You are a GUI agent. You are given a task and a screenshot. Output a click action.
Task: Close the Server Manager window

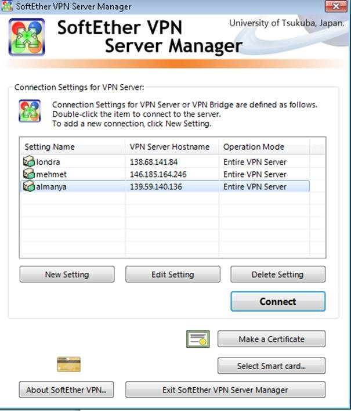pos(335,6)
